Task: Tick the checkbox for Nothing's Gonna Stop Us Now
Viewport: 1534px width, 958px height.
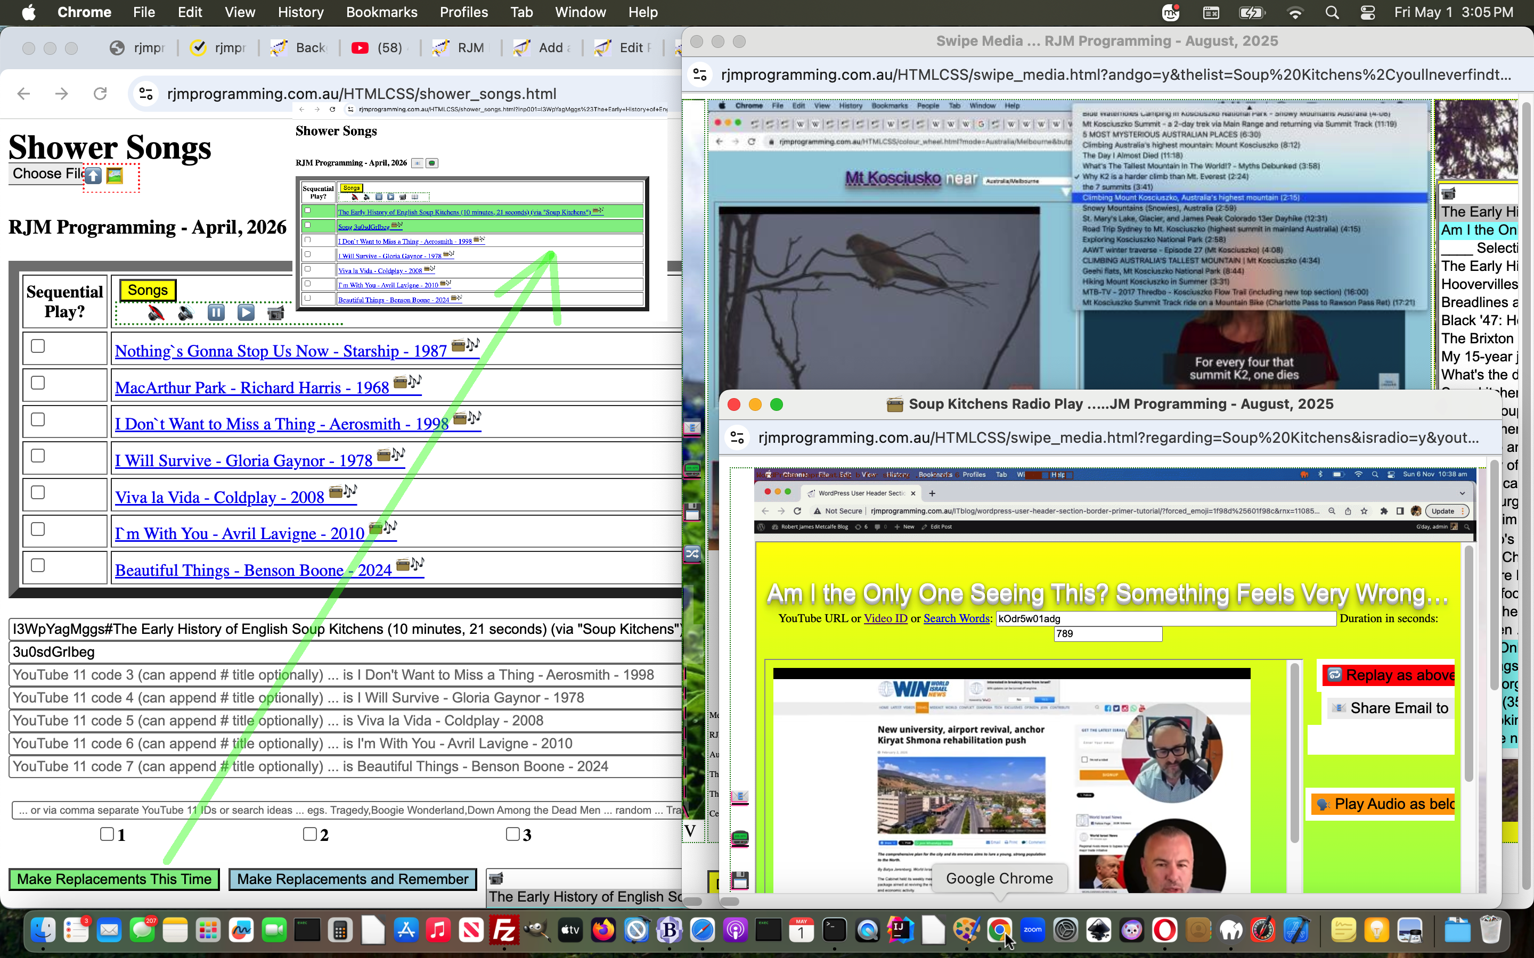Action: pos(38,346)
